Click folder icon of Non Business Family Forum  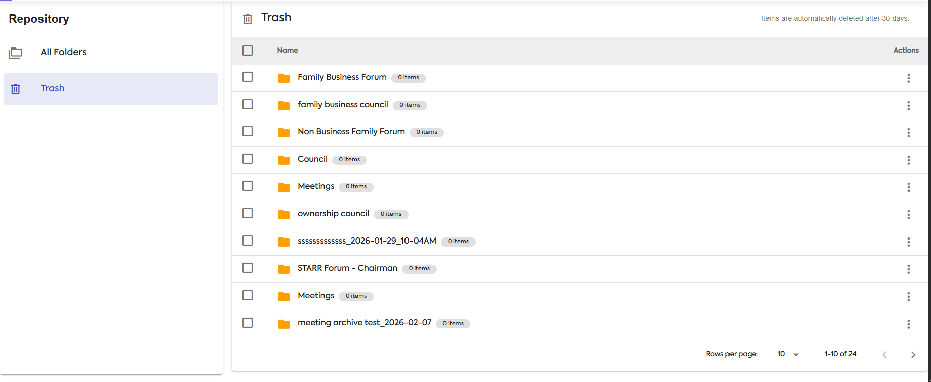pyautogui.click(x=284, y=132)
